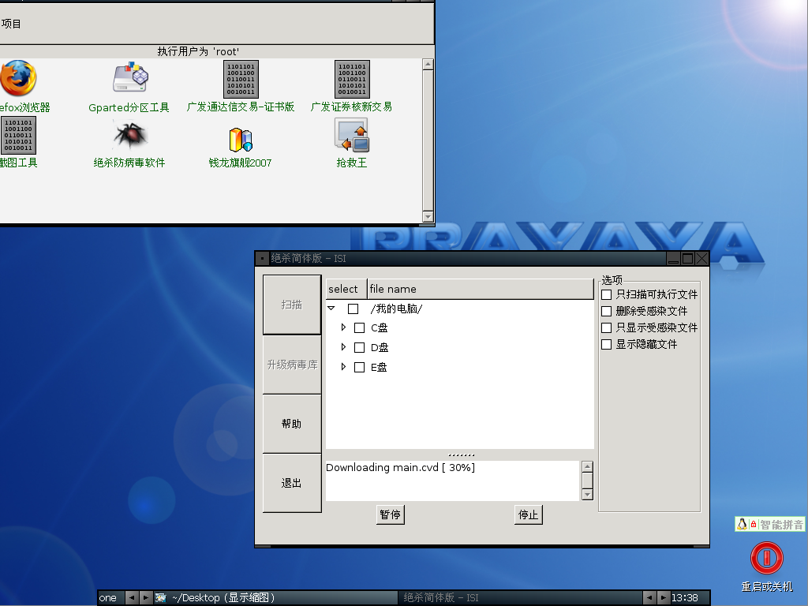808x606 pixels.
Task: Click the 'one' workspace label in taskbar
Action: click(x=107, y=598)
